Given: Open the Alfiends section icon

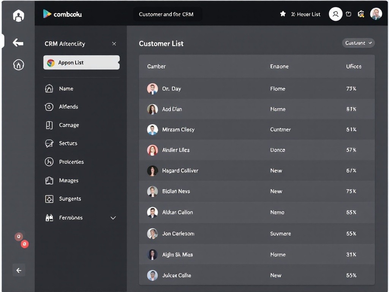Looking at the screenshot, I should pos(49,107).
